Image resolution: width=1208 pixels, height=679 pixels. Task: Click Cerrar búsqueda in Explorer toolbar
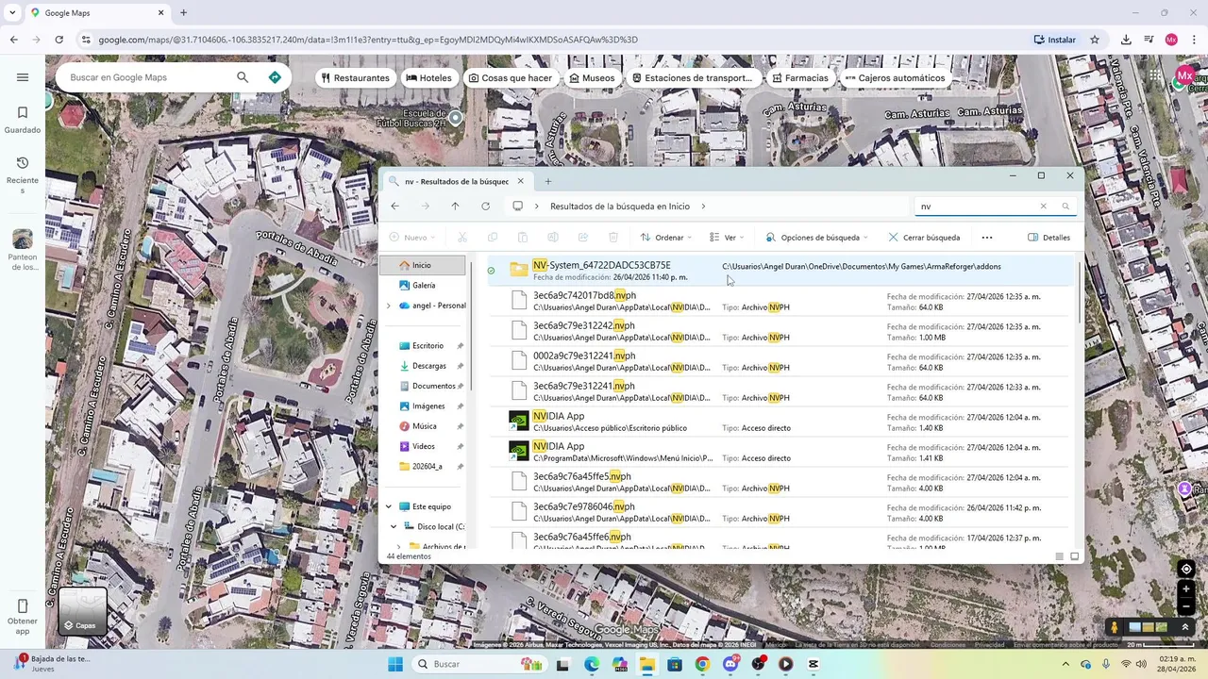[x=924, y=238]
